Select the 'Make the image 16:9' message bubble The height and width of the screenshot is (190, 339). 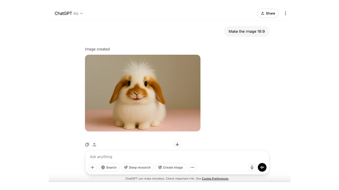(247, 32)
